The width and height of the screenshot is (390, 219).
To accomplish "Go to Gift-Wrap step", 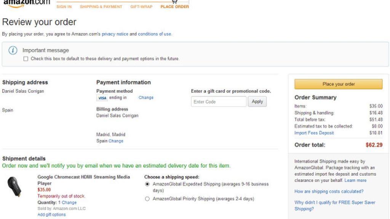I will pyautogui.click(x=141, y=7).
